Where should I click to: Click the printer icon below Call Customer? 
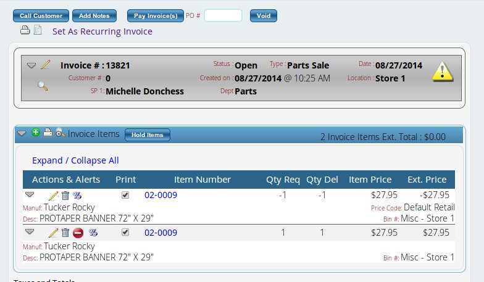25,30
